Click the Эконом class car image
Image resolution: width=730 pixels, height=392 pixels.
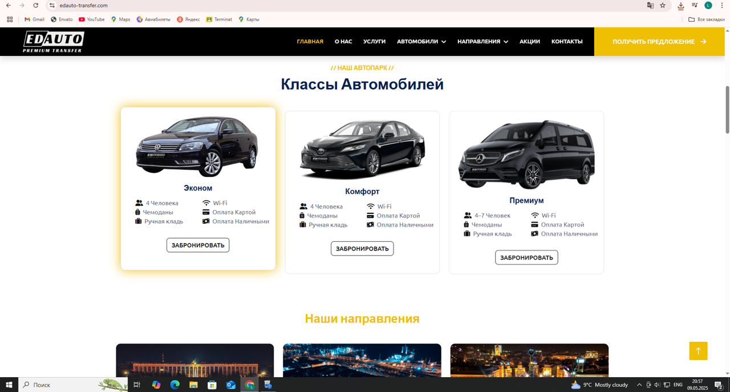tap(197, 146)
